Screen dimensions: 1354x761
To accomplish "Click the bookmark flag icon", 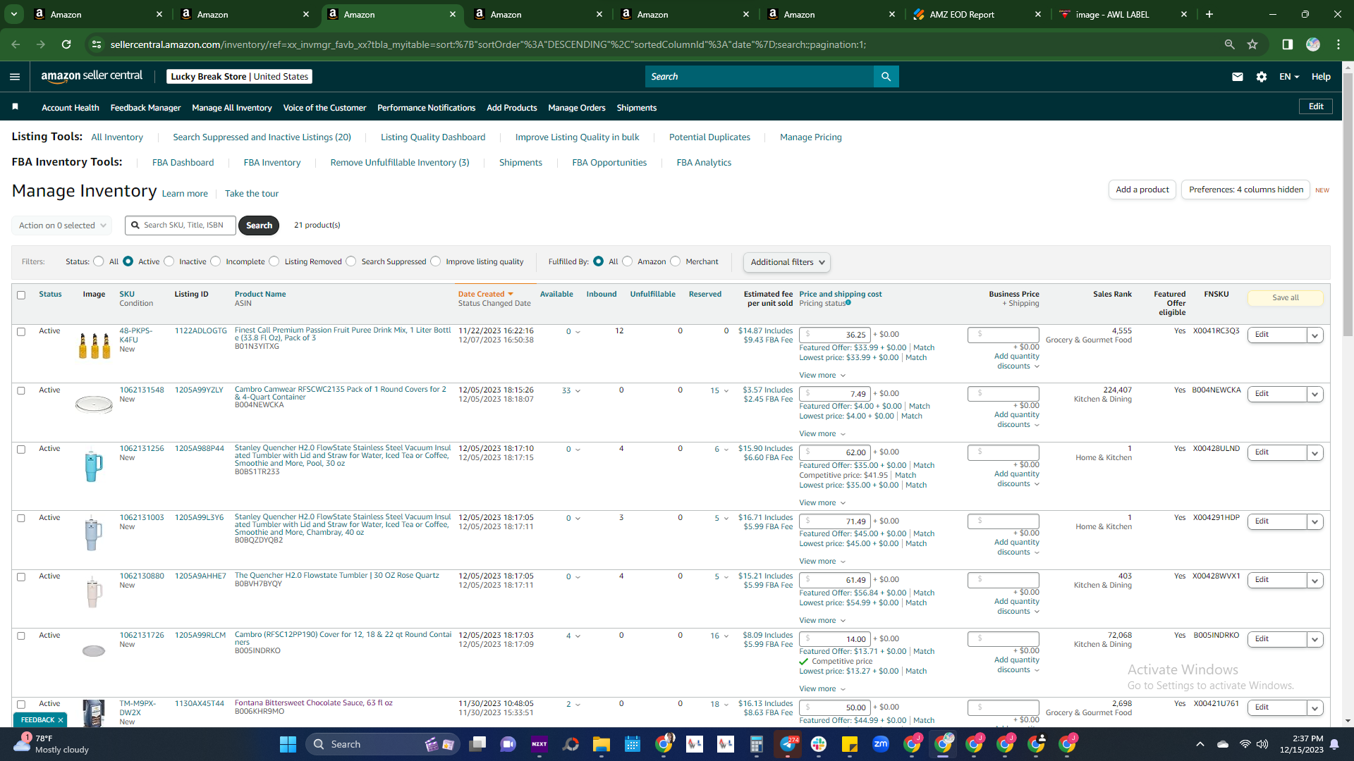I will click(16, 107).
